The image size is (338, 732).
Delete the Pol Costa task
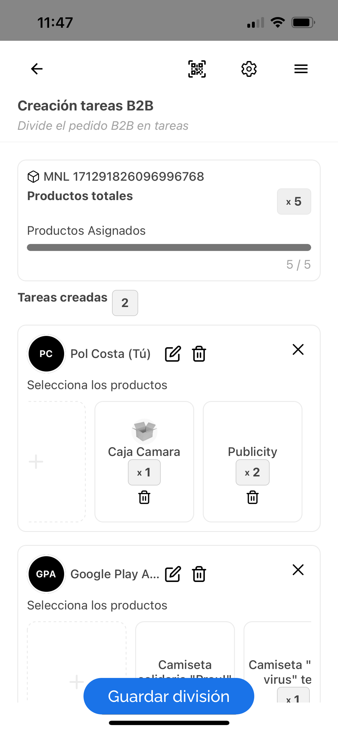coord(199,354)
